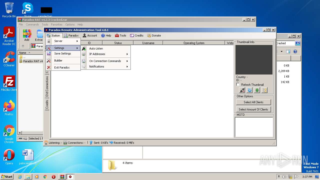Switch to the Credits vertical side tab
Image resolution: width=320 pixels, height=180 pixels.
point(47,104)
